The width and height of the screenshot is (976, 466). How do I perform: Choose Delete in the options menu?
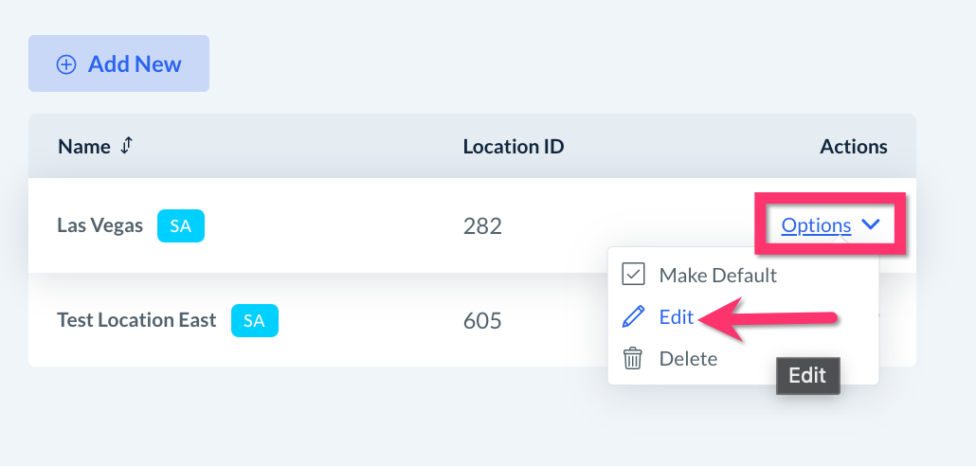(x=688, y=359)
